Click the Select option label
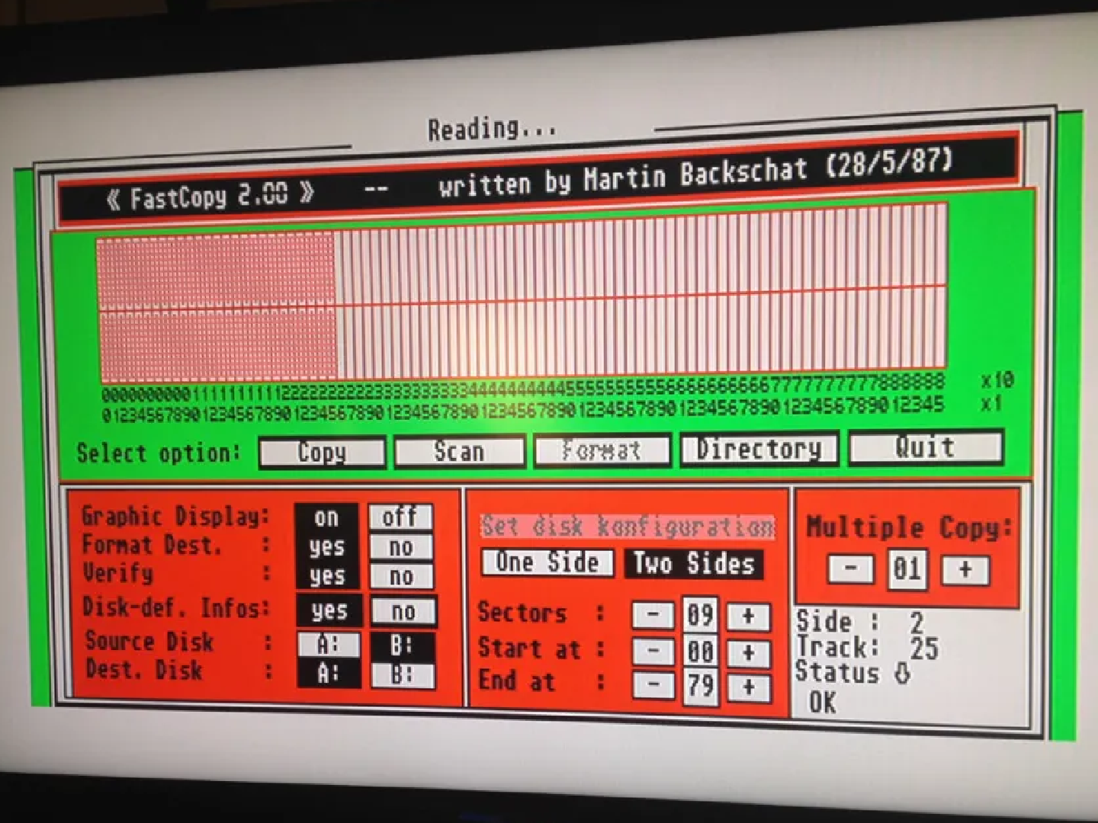Screen dimensions: 1098x823 [159, 453]
